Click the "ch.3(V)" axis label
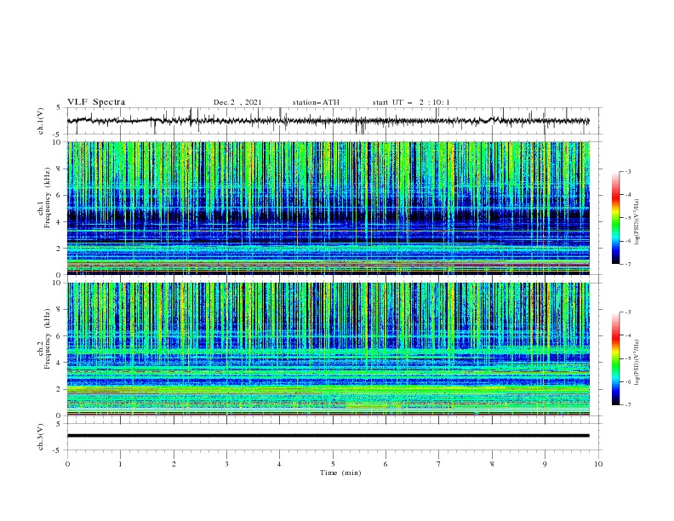Image resolution: width=674 pixels, height=521 pixels. (x=41, y=437)
